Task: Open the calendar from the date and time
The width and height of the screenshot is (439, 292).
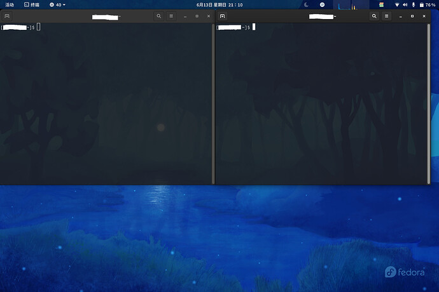Action: pos(219,4)
